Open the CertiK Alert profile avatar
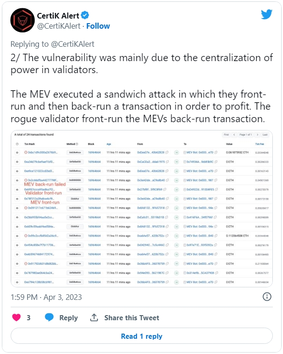Screen dimensions: 283x354 click(22, 20)
